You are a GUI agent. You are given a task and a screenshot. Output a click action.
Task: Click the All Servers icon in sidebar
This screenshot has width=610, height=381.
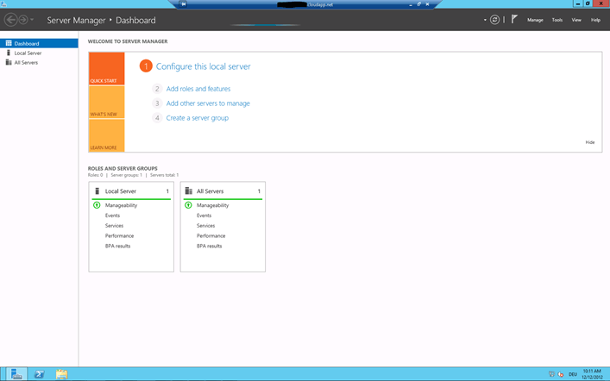pyautogui.click(x=9, y=62)
